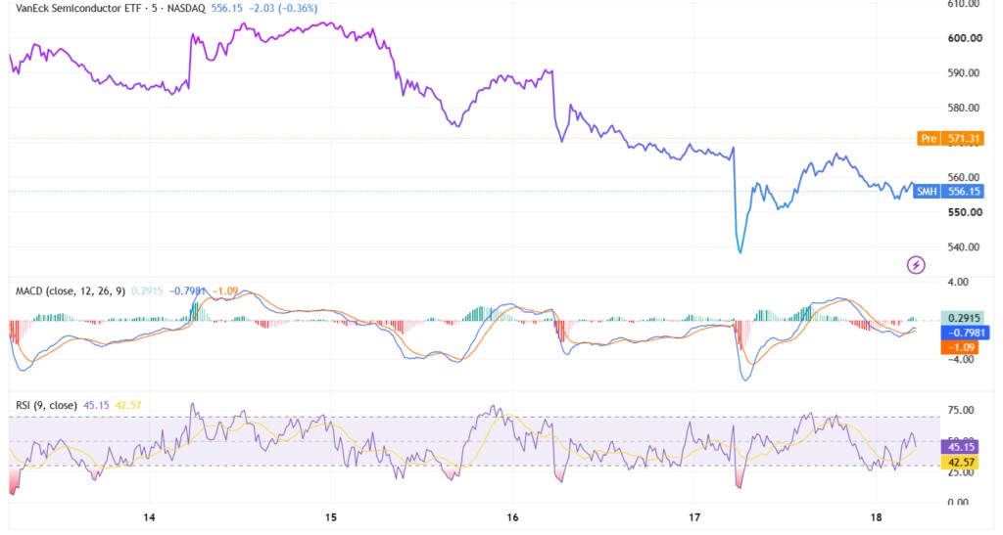The height and width of the screenshot is (535, 1003).
Task: Click 550.00 price axis label
Action: pos(965,212)
